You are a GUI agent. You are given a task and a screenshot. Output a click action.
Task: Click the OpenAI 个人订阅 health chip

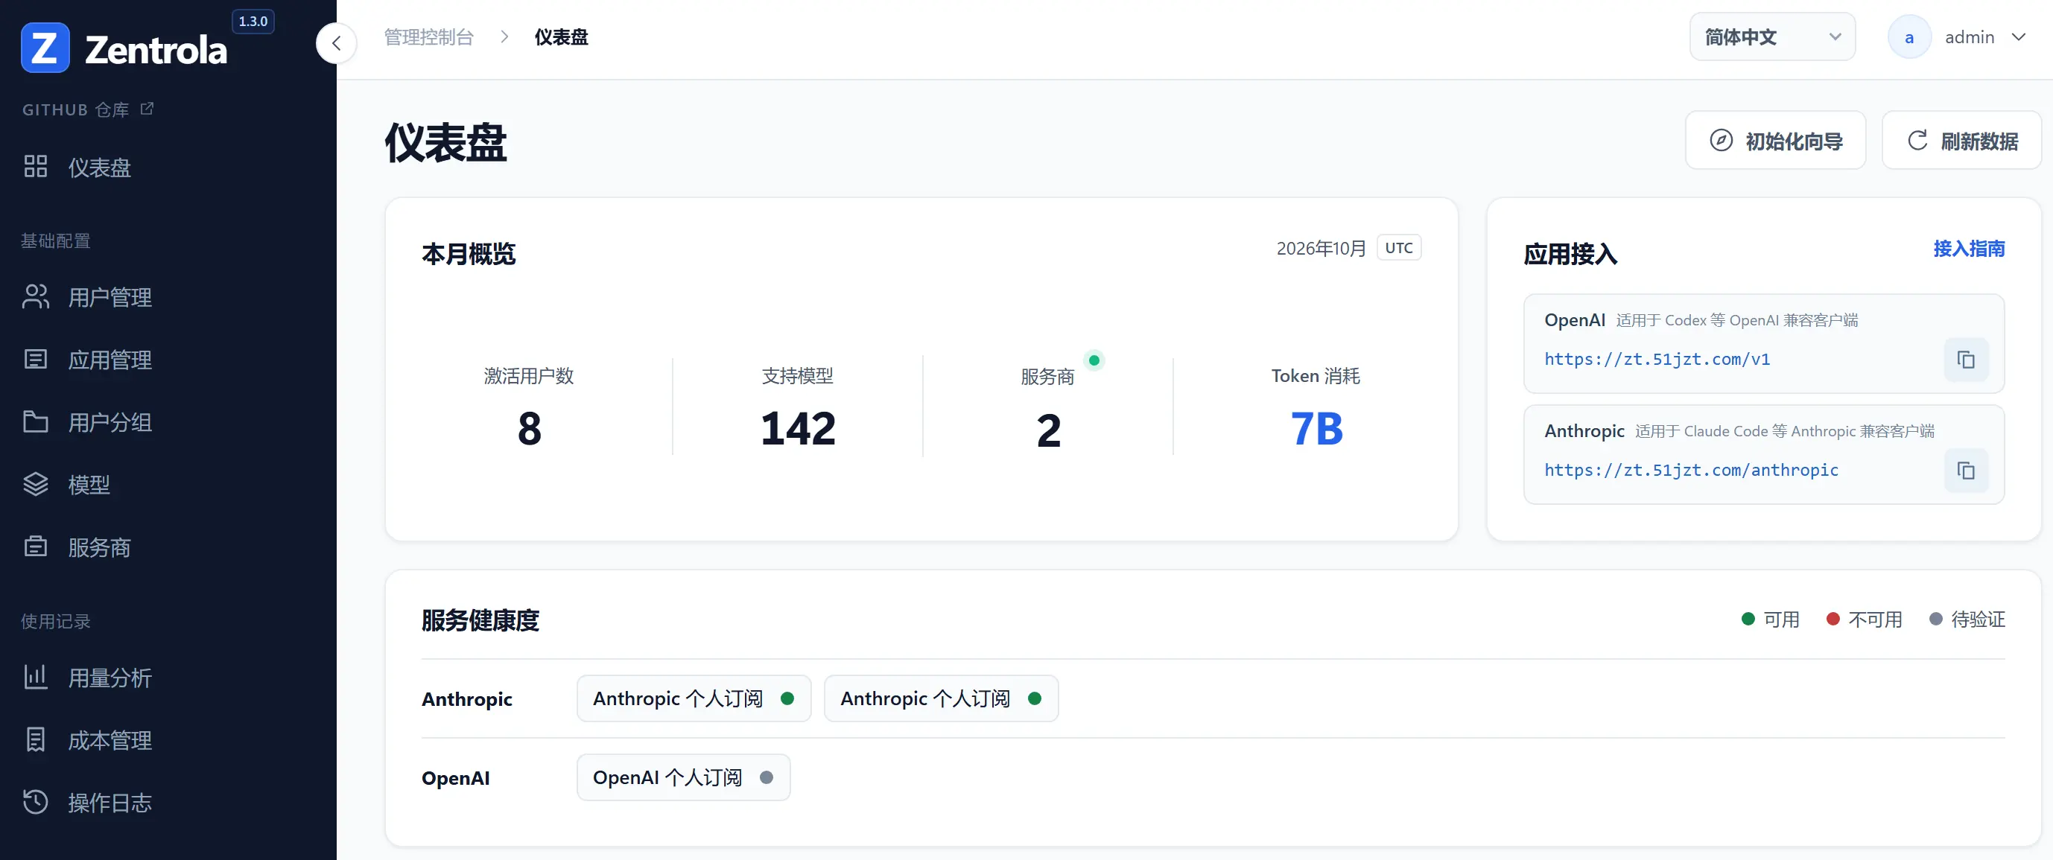coord(683,777)
